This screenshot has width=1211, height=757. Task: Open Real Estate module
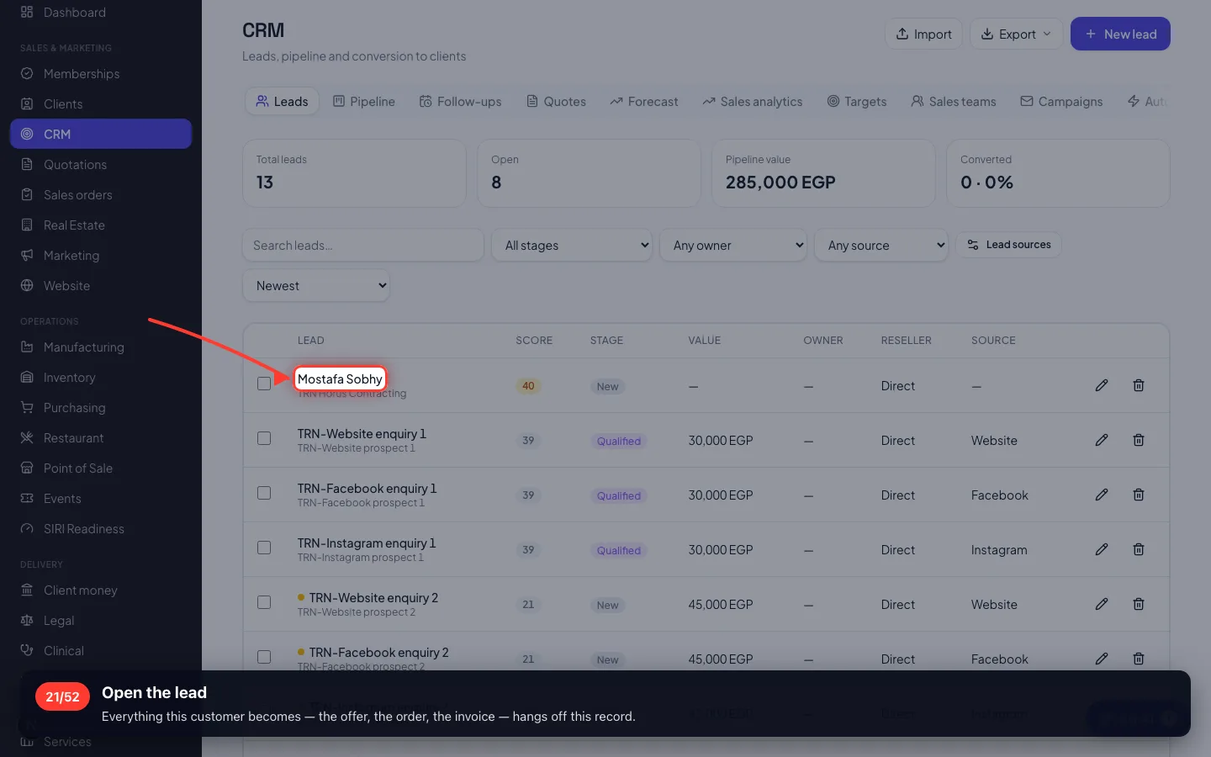click(x=101, y=225)
